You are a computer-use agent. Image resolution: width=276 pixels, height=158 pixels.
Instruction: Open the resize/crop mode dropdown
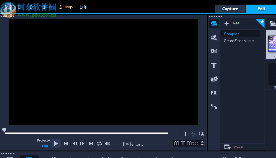tap(140, 144)
